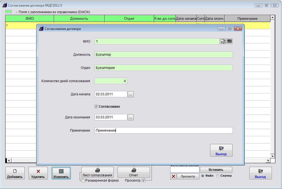Viewport: 282px width, 189px height.
Task: Click horizontal scrollbar left arrow
Action: (9, 160)
